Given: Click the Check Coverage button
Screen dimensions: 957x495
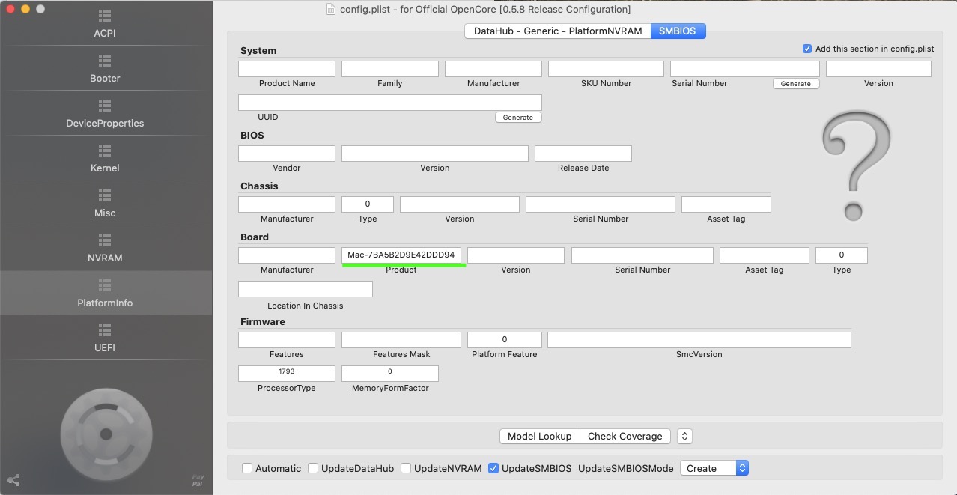Looking at the screenshot, I should (625, 436).
